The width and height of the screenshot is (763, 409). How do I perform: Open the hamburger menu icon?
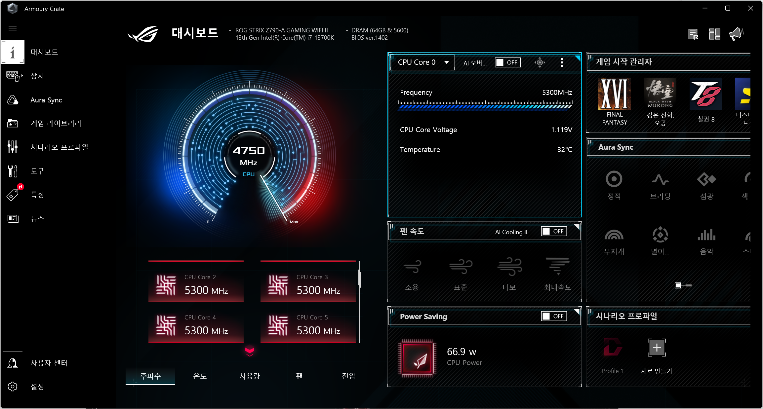coord(13,28)
